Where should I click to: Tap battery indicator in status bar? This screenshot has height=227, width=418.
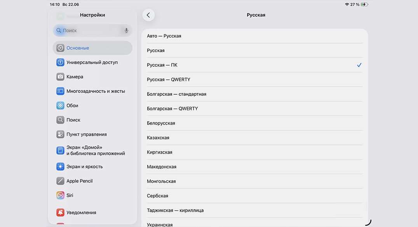coord(364,4)
